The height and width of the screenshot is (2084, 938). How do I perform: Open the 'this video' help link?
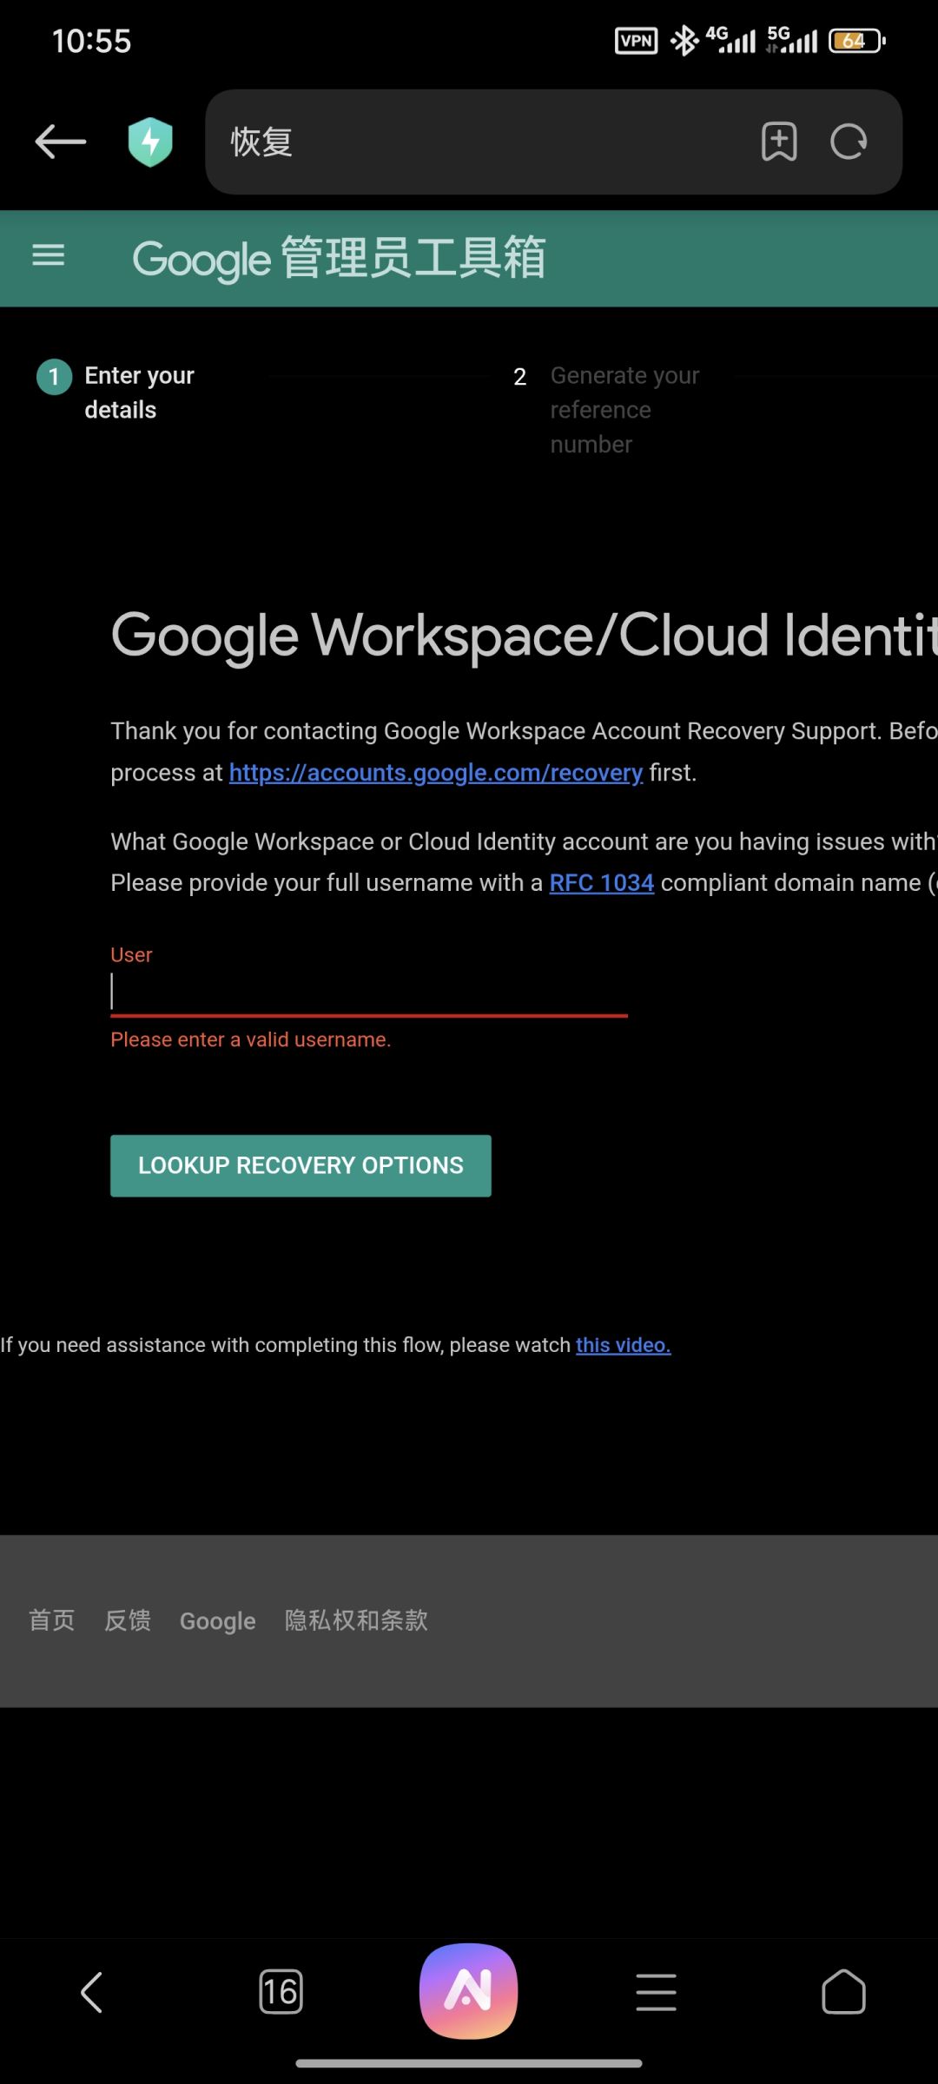(624, 1344)
